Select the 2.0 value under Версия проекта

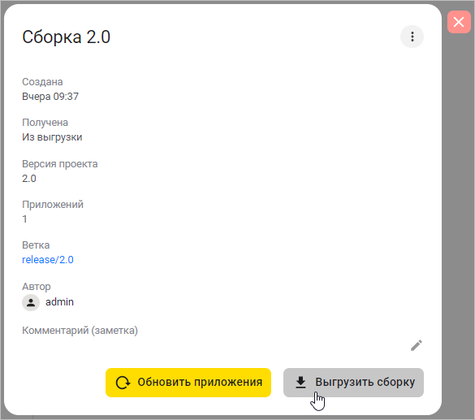click(29, 179)
